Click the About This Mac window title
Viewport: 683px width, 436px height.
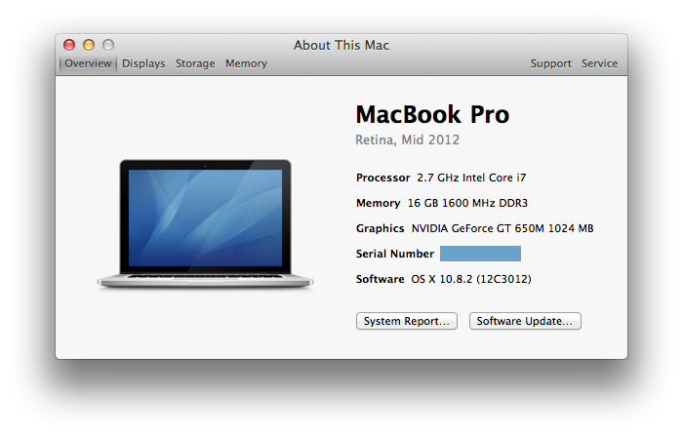coord(341,45)
